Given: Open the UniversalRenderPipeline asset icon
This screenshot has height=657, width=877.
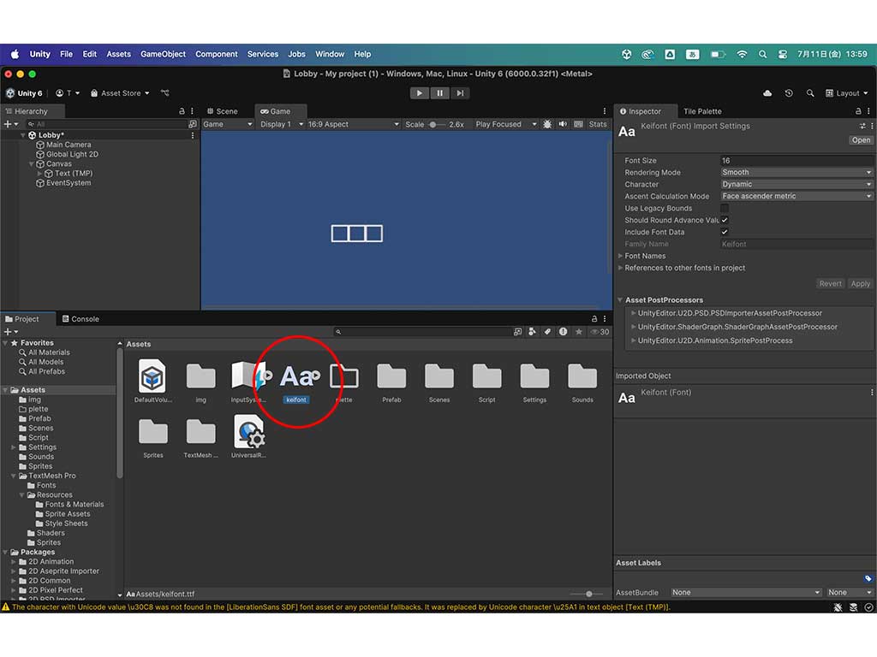Looking at the screenshot, I should pos(248,432).
